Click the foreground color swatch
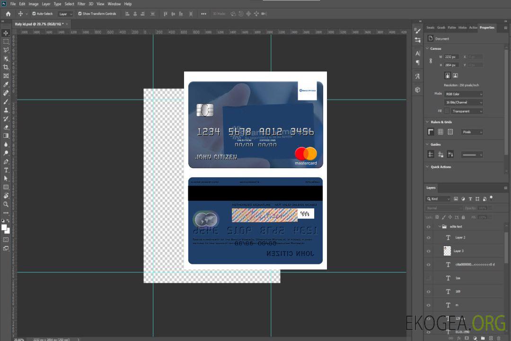Screen dimensions: 511x341 4,228
